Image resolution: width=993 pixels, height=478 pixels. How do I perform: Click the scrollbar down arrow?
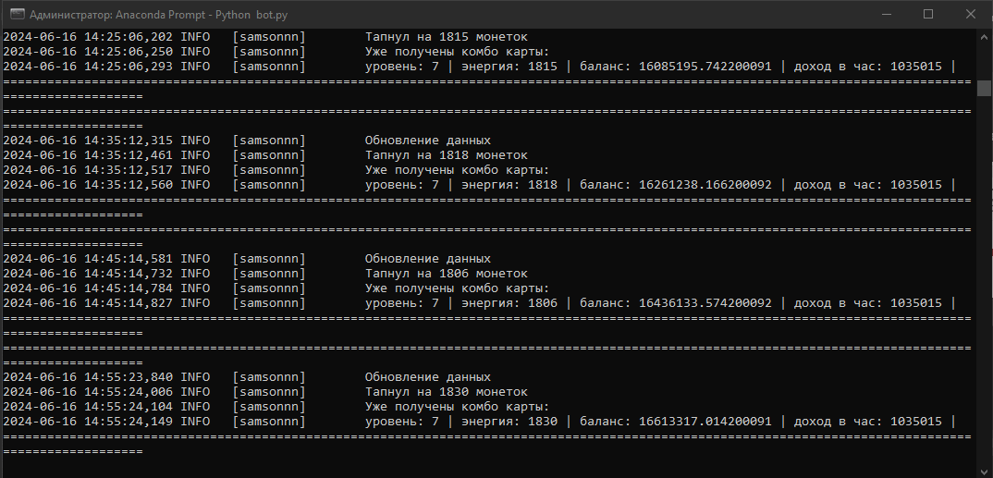coord(985,470)
